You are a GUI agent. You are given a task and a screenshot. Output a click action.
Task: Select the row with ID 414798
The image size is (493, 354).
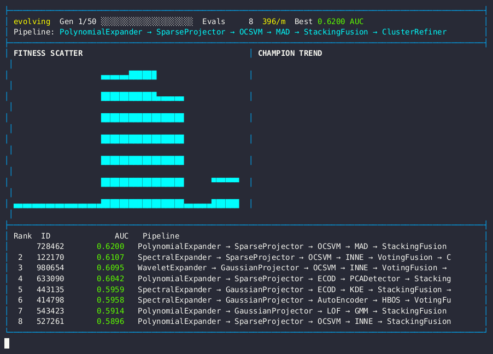[x=246, y=300]
